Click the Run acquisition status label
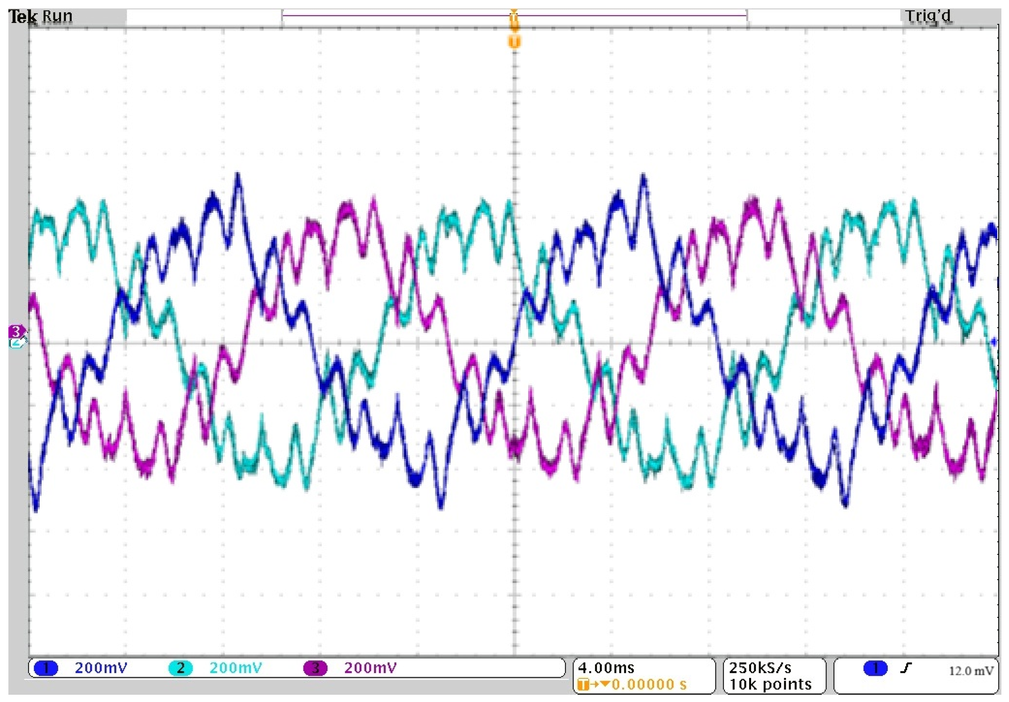The image size is (1009, 702). tap(57, 16)
